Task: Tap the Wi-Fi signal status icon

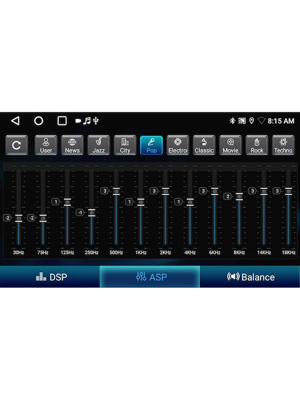Action: (x=262, y=121)
